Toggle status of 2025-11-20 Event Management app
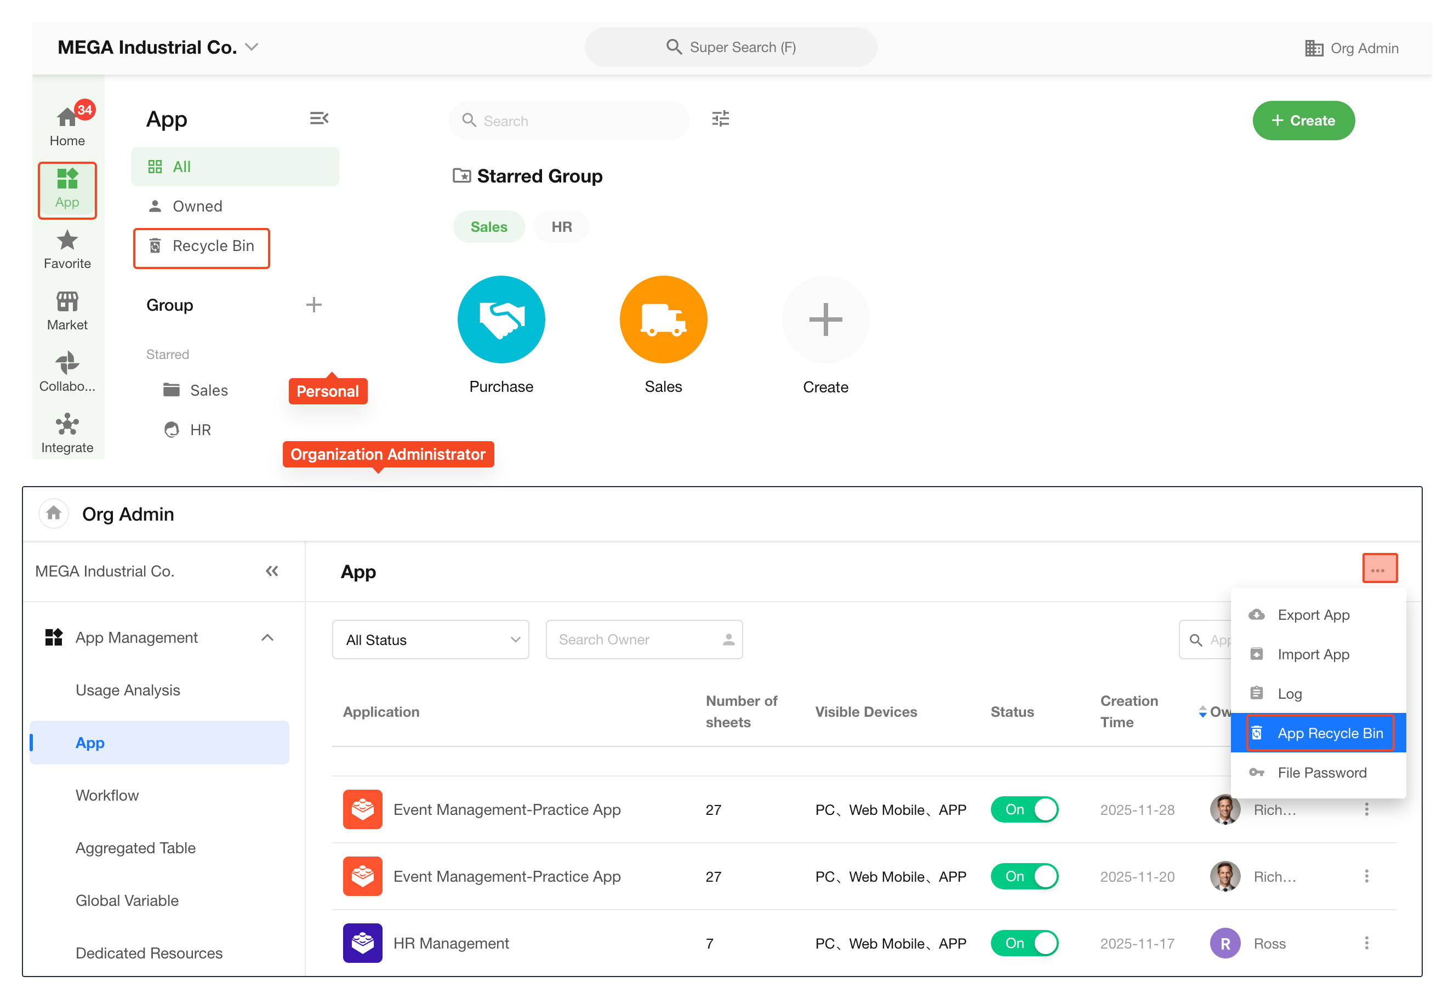 pos(1024,876)
